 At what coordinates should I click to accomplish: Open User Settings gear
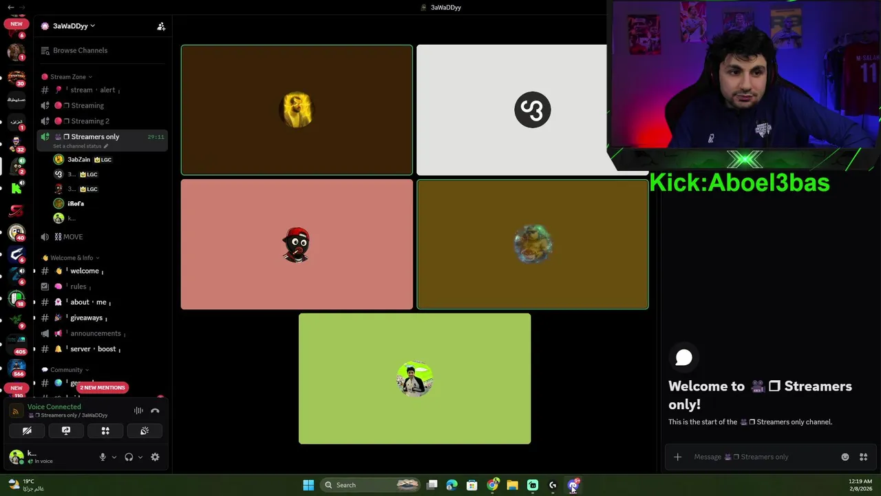point(155,457)
